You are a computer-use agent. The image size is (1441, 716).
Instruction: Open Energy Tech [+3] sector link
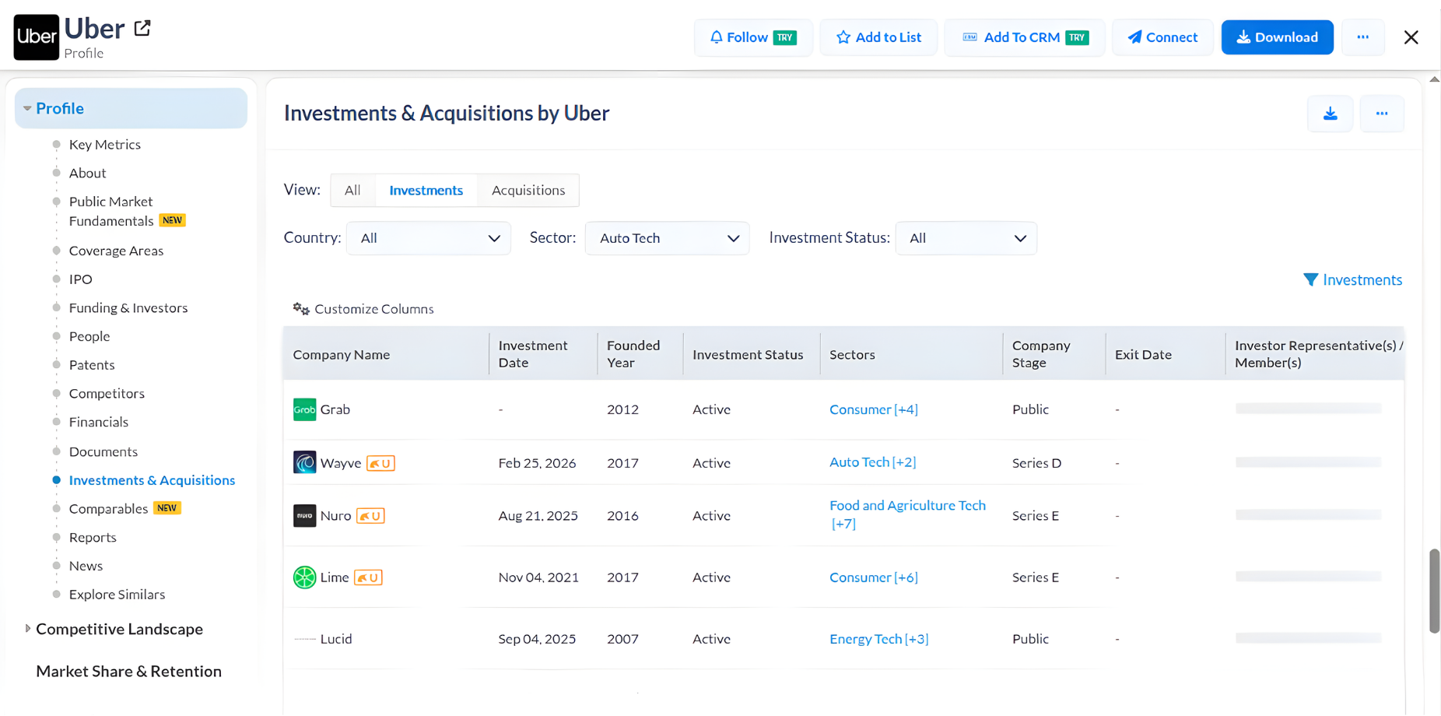[878, 639]
